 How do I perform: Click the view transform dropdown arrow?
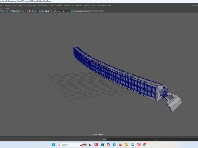102,11
